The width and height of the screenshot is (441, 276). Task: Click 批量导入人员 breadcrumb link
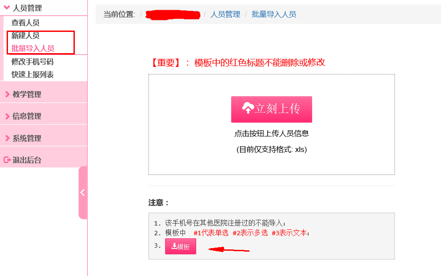point(274,14)
